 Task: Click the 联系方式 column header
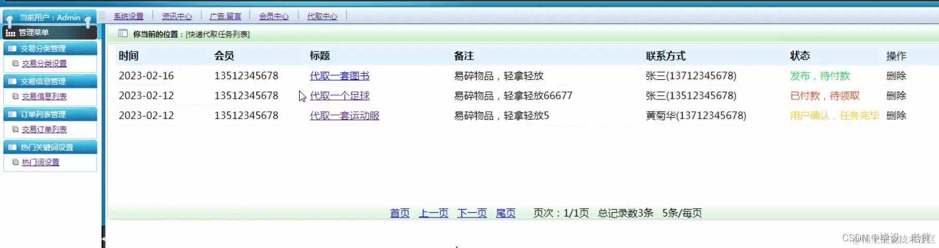coord(666,56)
